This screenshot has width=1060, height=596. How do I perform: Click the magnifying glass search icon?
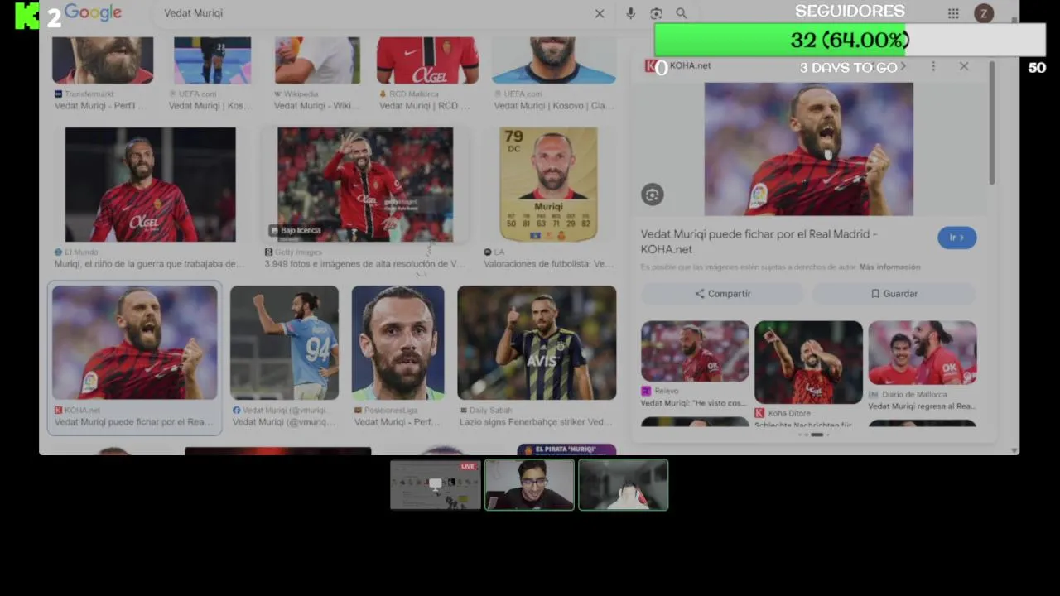[x=682, y=13]
